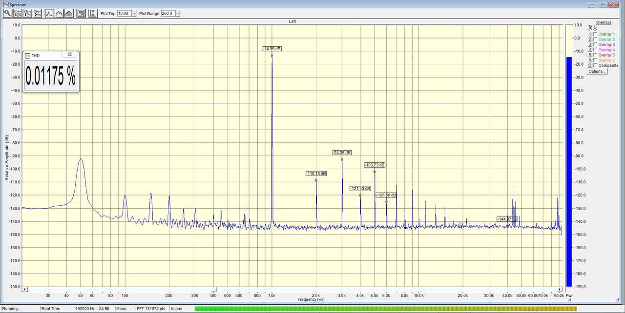Enable Overlay 1 checkbox
The height and width of the screenshot is (313, 625).
(x=595, y=34)
